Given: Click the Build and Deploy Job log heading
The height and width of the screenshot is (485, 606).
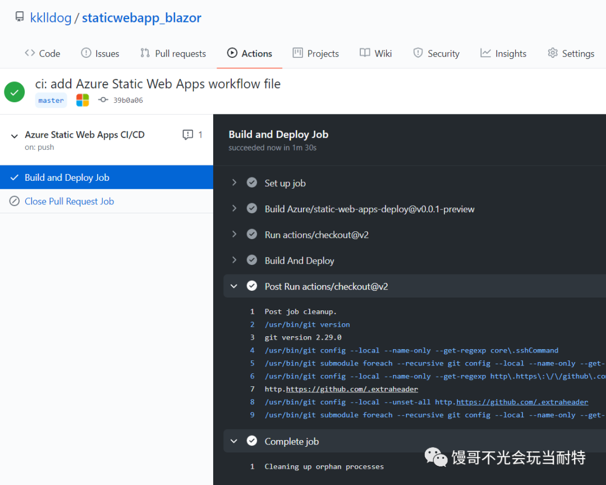Looking at the screenshot, I should (279, 134).
